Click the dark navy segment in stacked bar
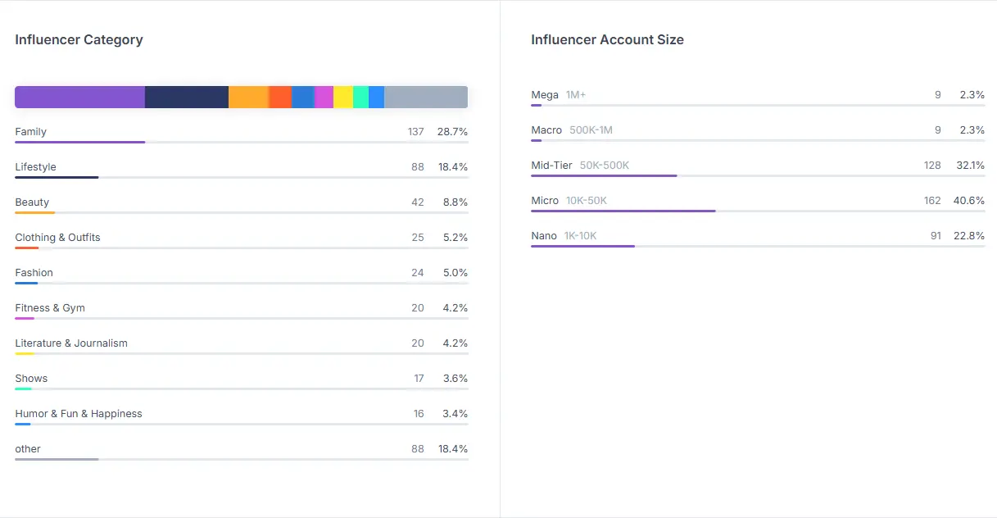 (187, 97)
